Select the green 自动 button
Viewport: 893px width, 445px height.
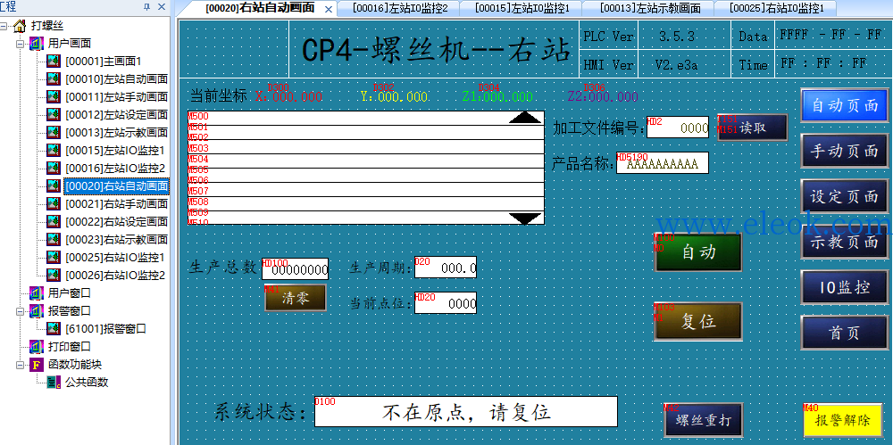pos(698,252)
